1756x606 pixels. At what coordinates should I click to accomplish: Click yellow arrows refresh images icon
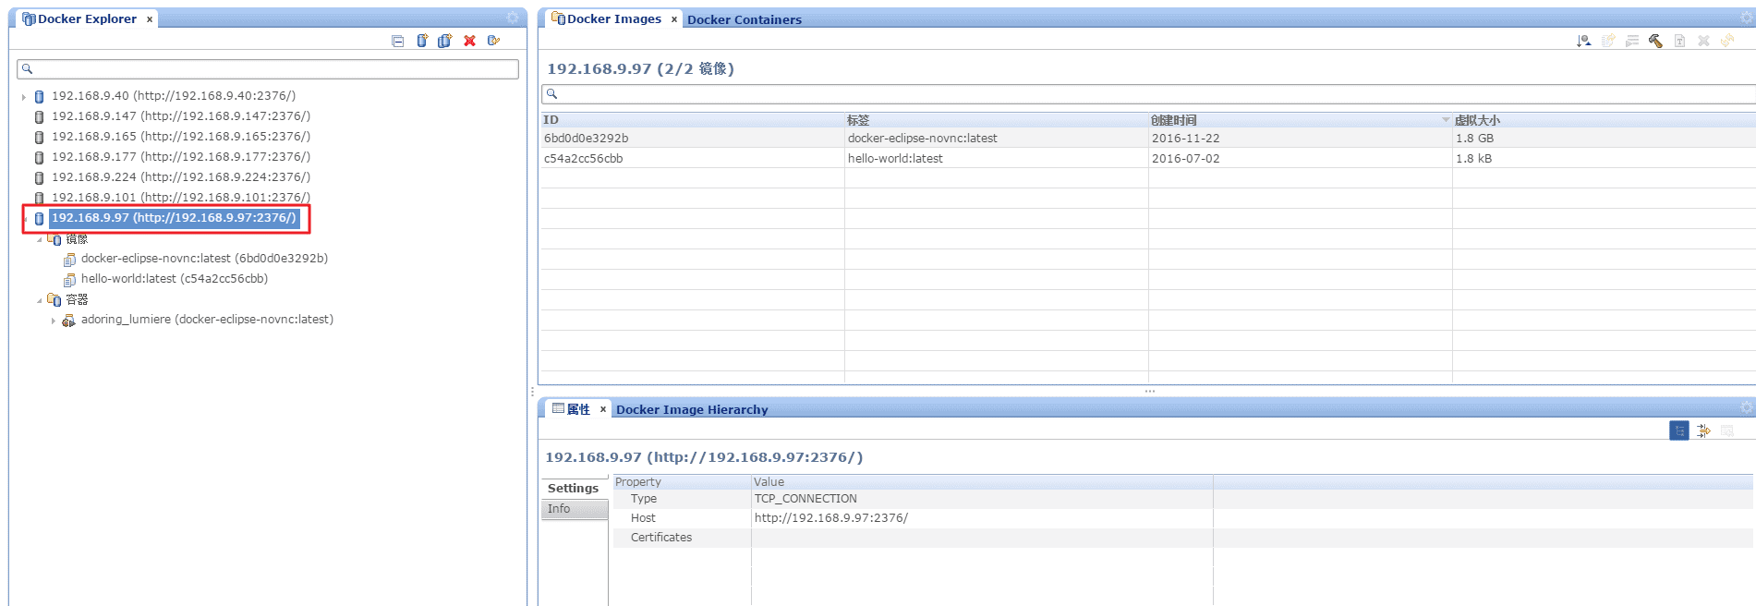pyautogui.click(x=1727, y=41)
